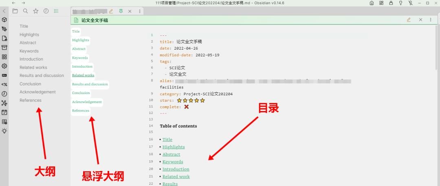Collapse the left sidebar with the chevron
The width and height of the screenshot is (440, 186).
[4, 11]
